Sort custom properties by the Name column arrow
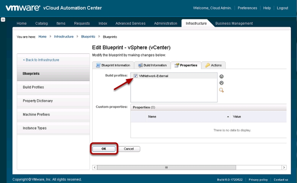297x183 pixels. pos(228,117)
